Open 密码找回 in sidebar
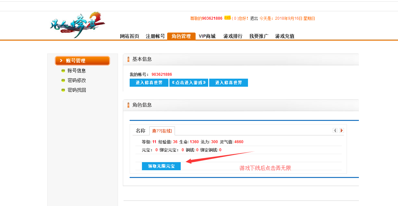The height and width of the screenshot is (206, 398). [x=77, y=90]
